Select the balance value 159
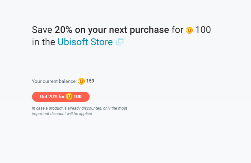Screen dimensions: 251x163 pos(90,81)
